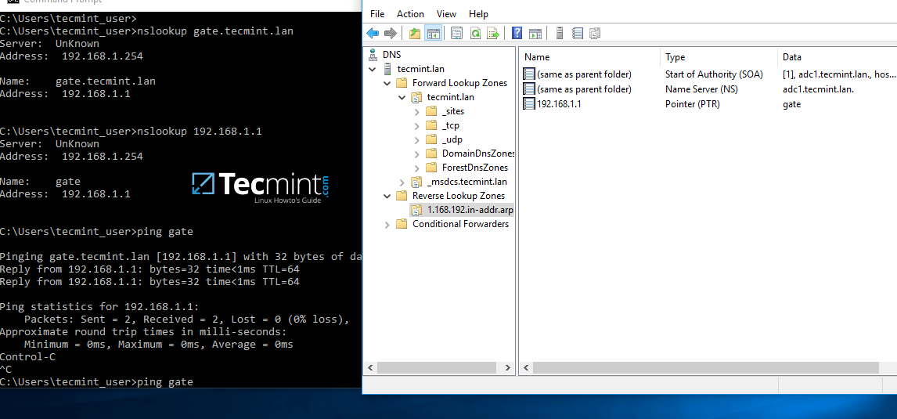
Task: Click the server tower toolbar icon
Action: (559, 33)
